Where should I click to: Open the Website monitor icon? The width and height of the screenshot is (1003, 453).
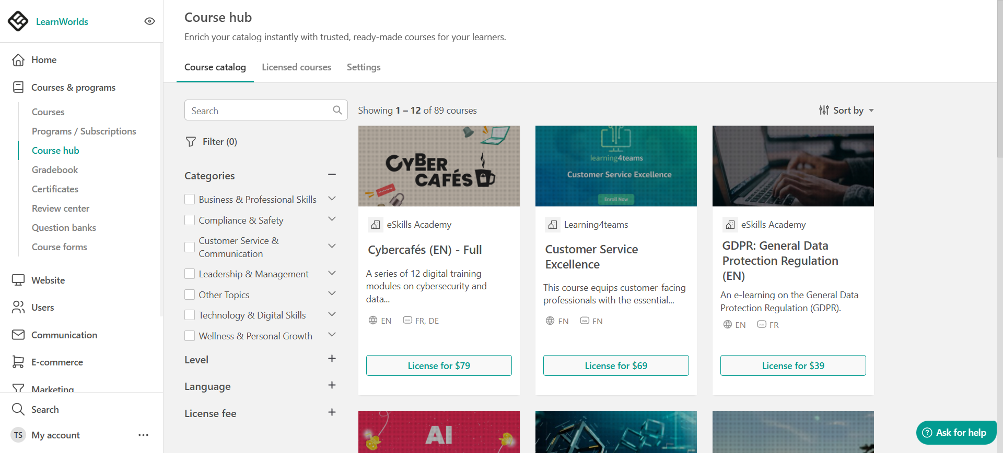coord(18,280)
